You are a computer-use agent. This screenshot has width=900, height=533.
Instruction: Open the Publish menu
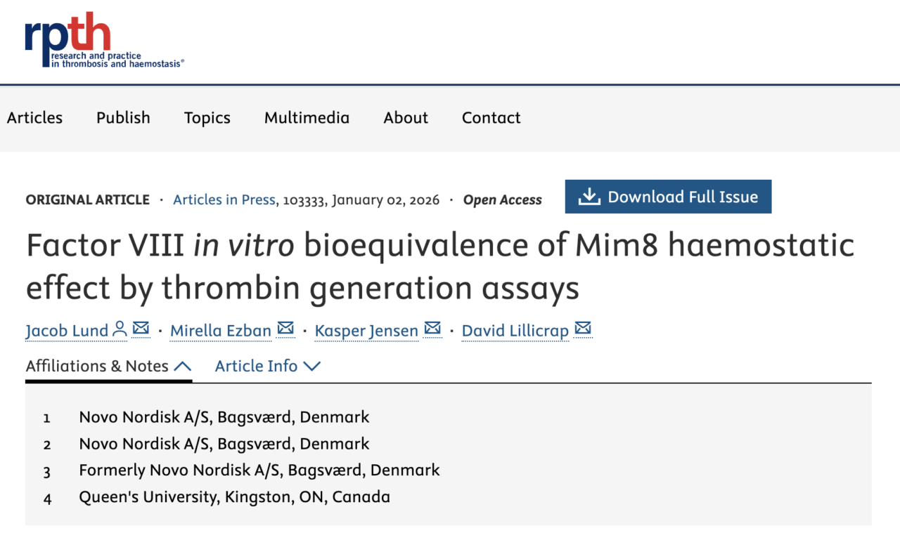[123, 118]
